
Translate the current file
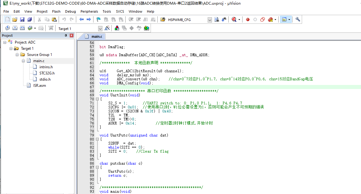tap(8, 28)
